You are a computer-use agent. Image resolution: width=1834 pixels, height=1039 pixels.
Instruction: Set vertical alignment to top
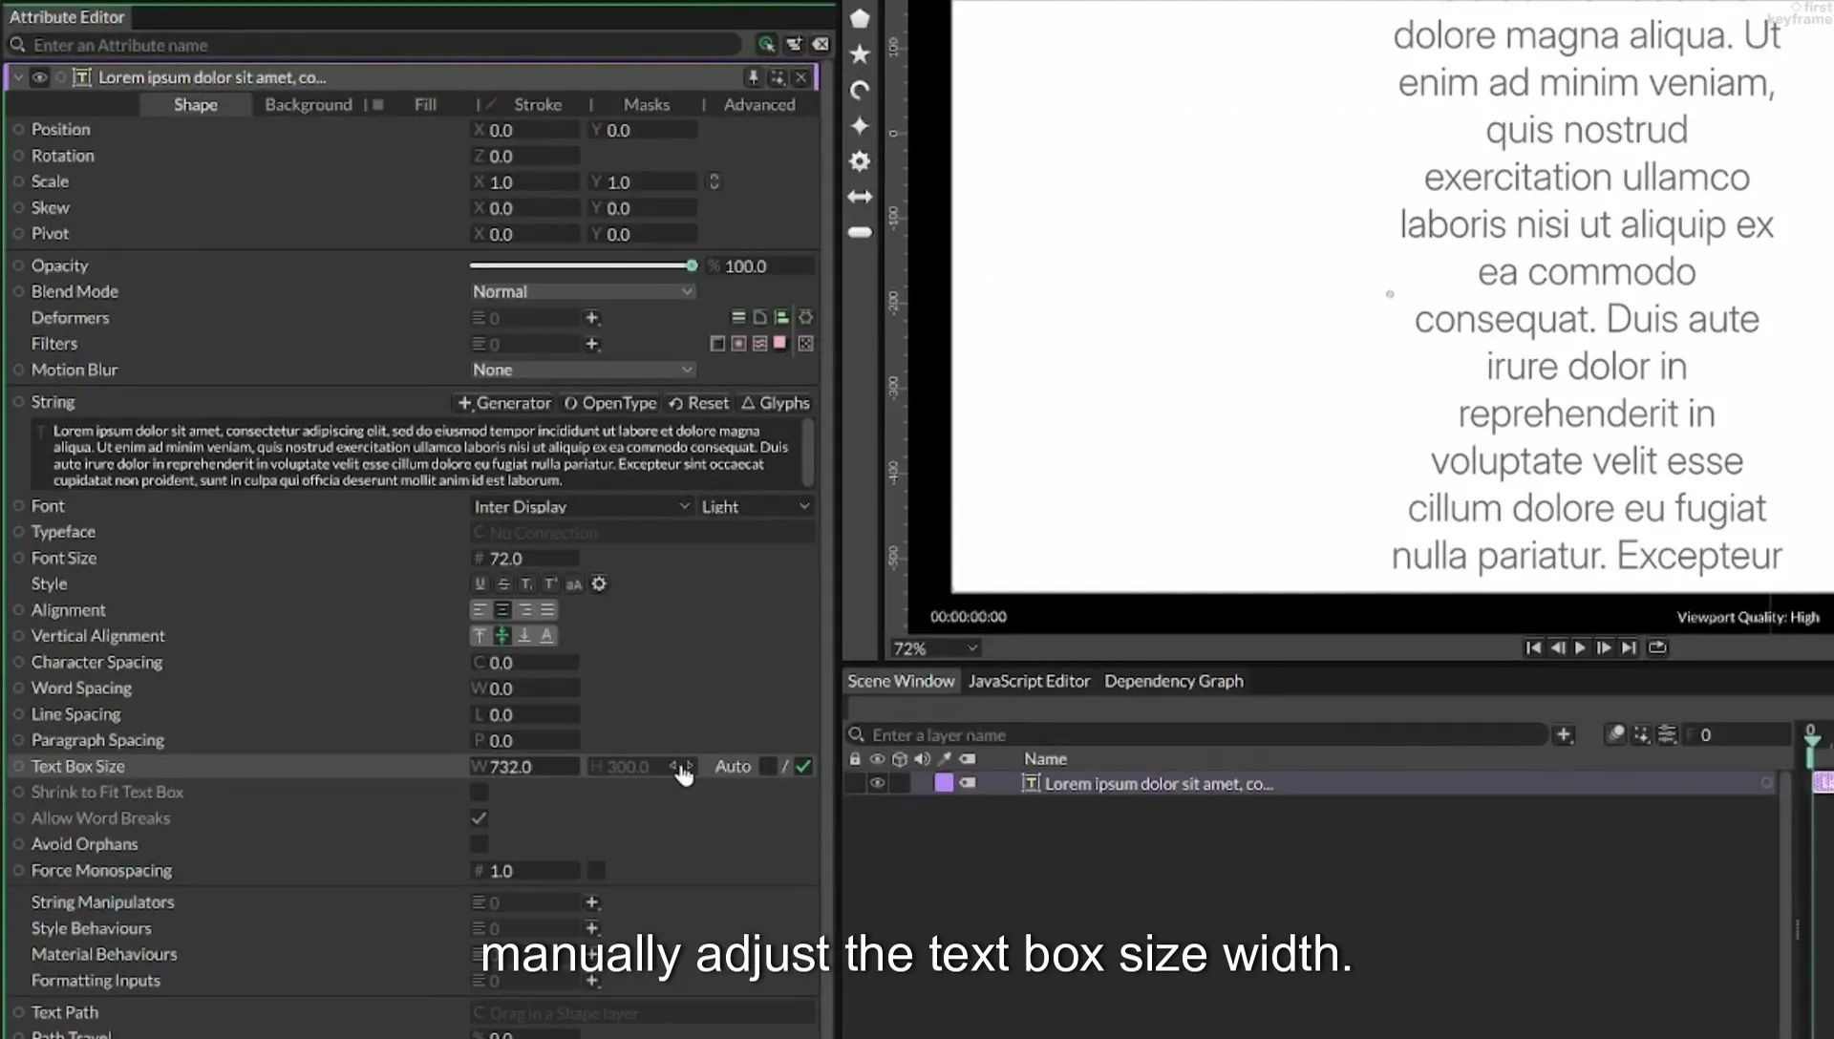coord(480,636)
